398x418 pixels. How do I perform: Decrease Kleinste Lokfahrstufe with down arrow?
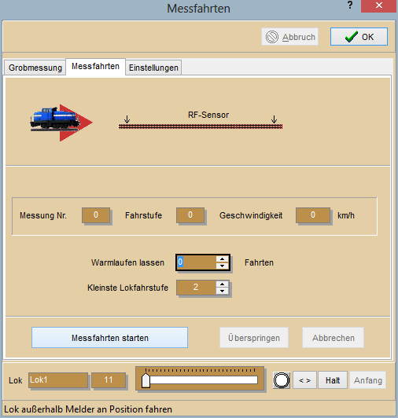point(222,291)
